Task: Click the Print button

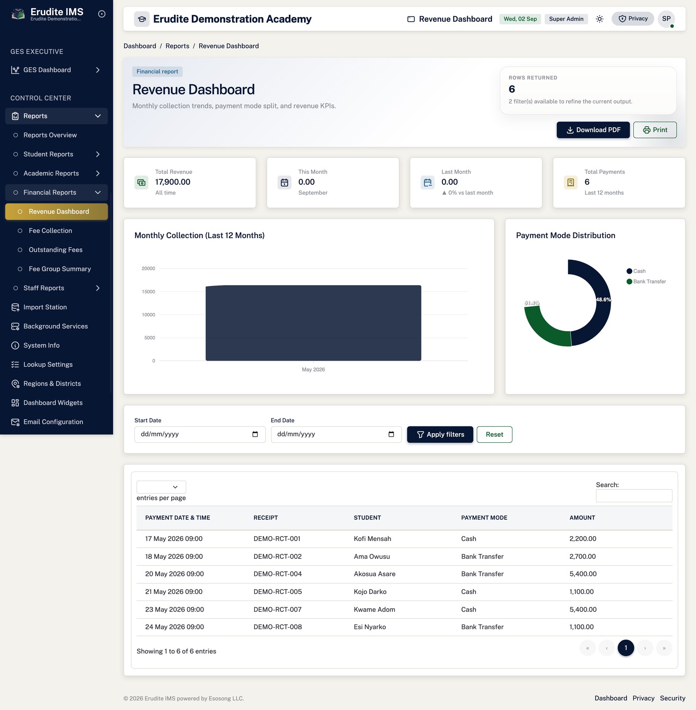Action: [x=655, y=130]
